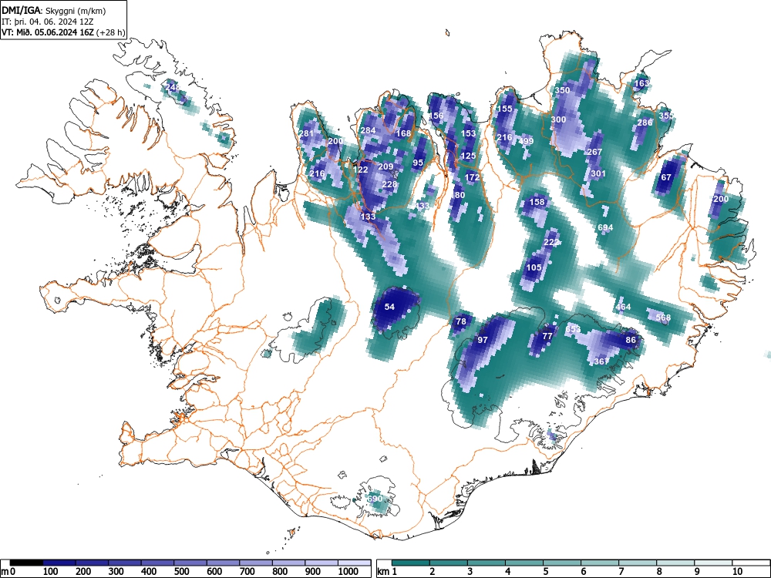Click the 464 visibility value
This screenshot has height=578, width=771.
coord(623,307)
